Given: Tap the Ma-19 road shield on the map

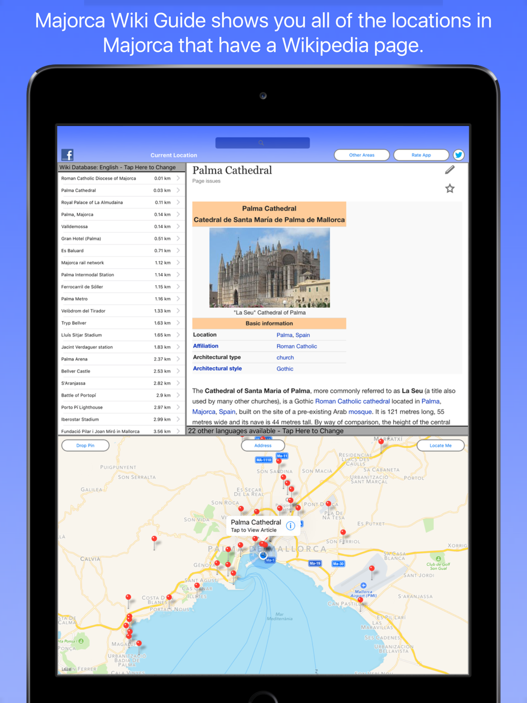Looking at the screenshot, I should 315,563.
